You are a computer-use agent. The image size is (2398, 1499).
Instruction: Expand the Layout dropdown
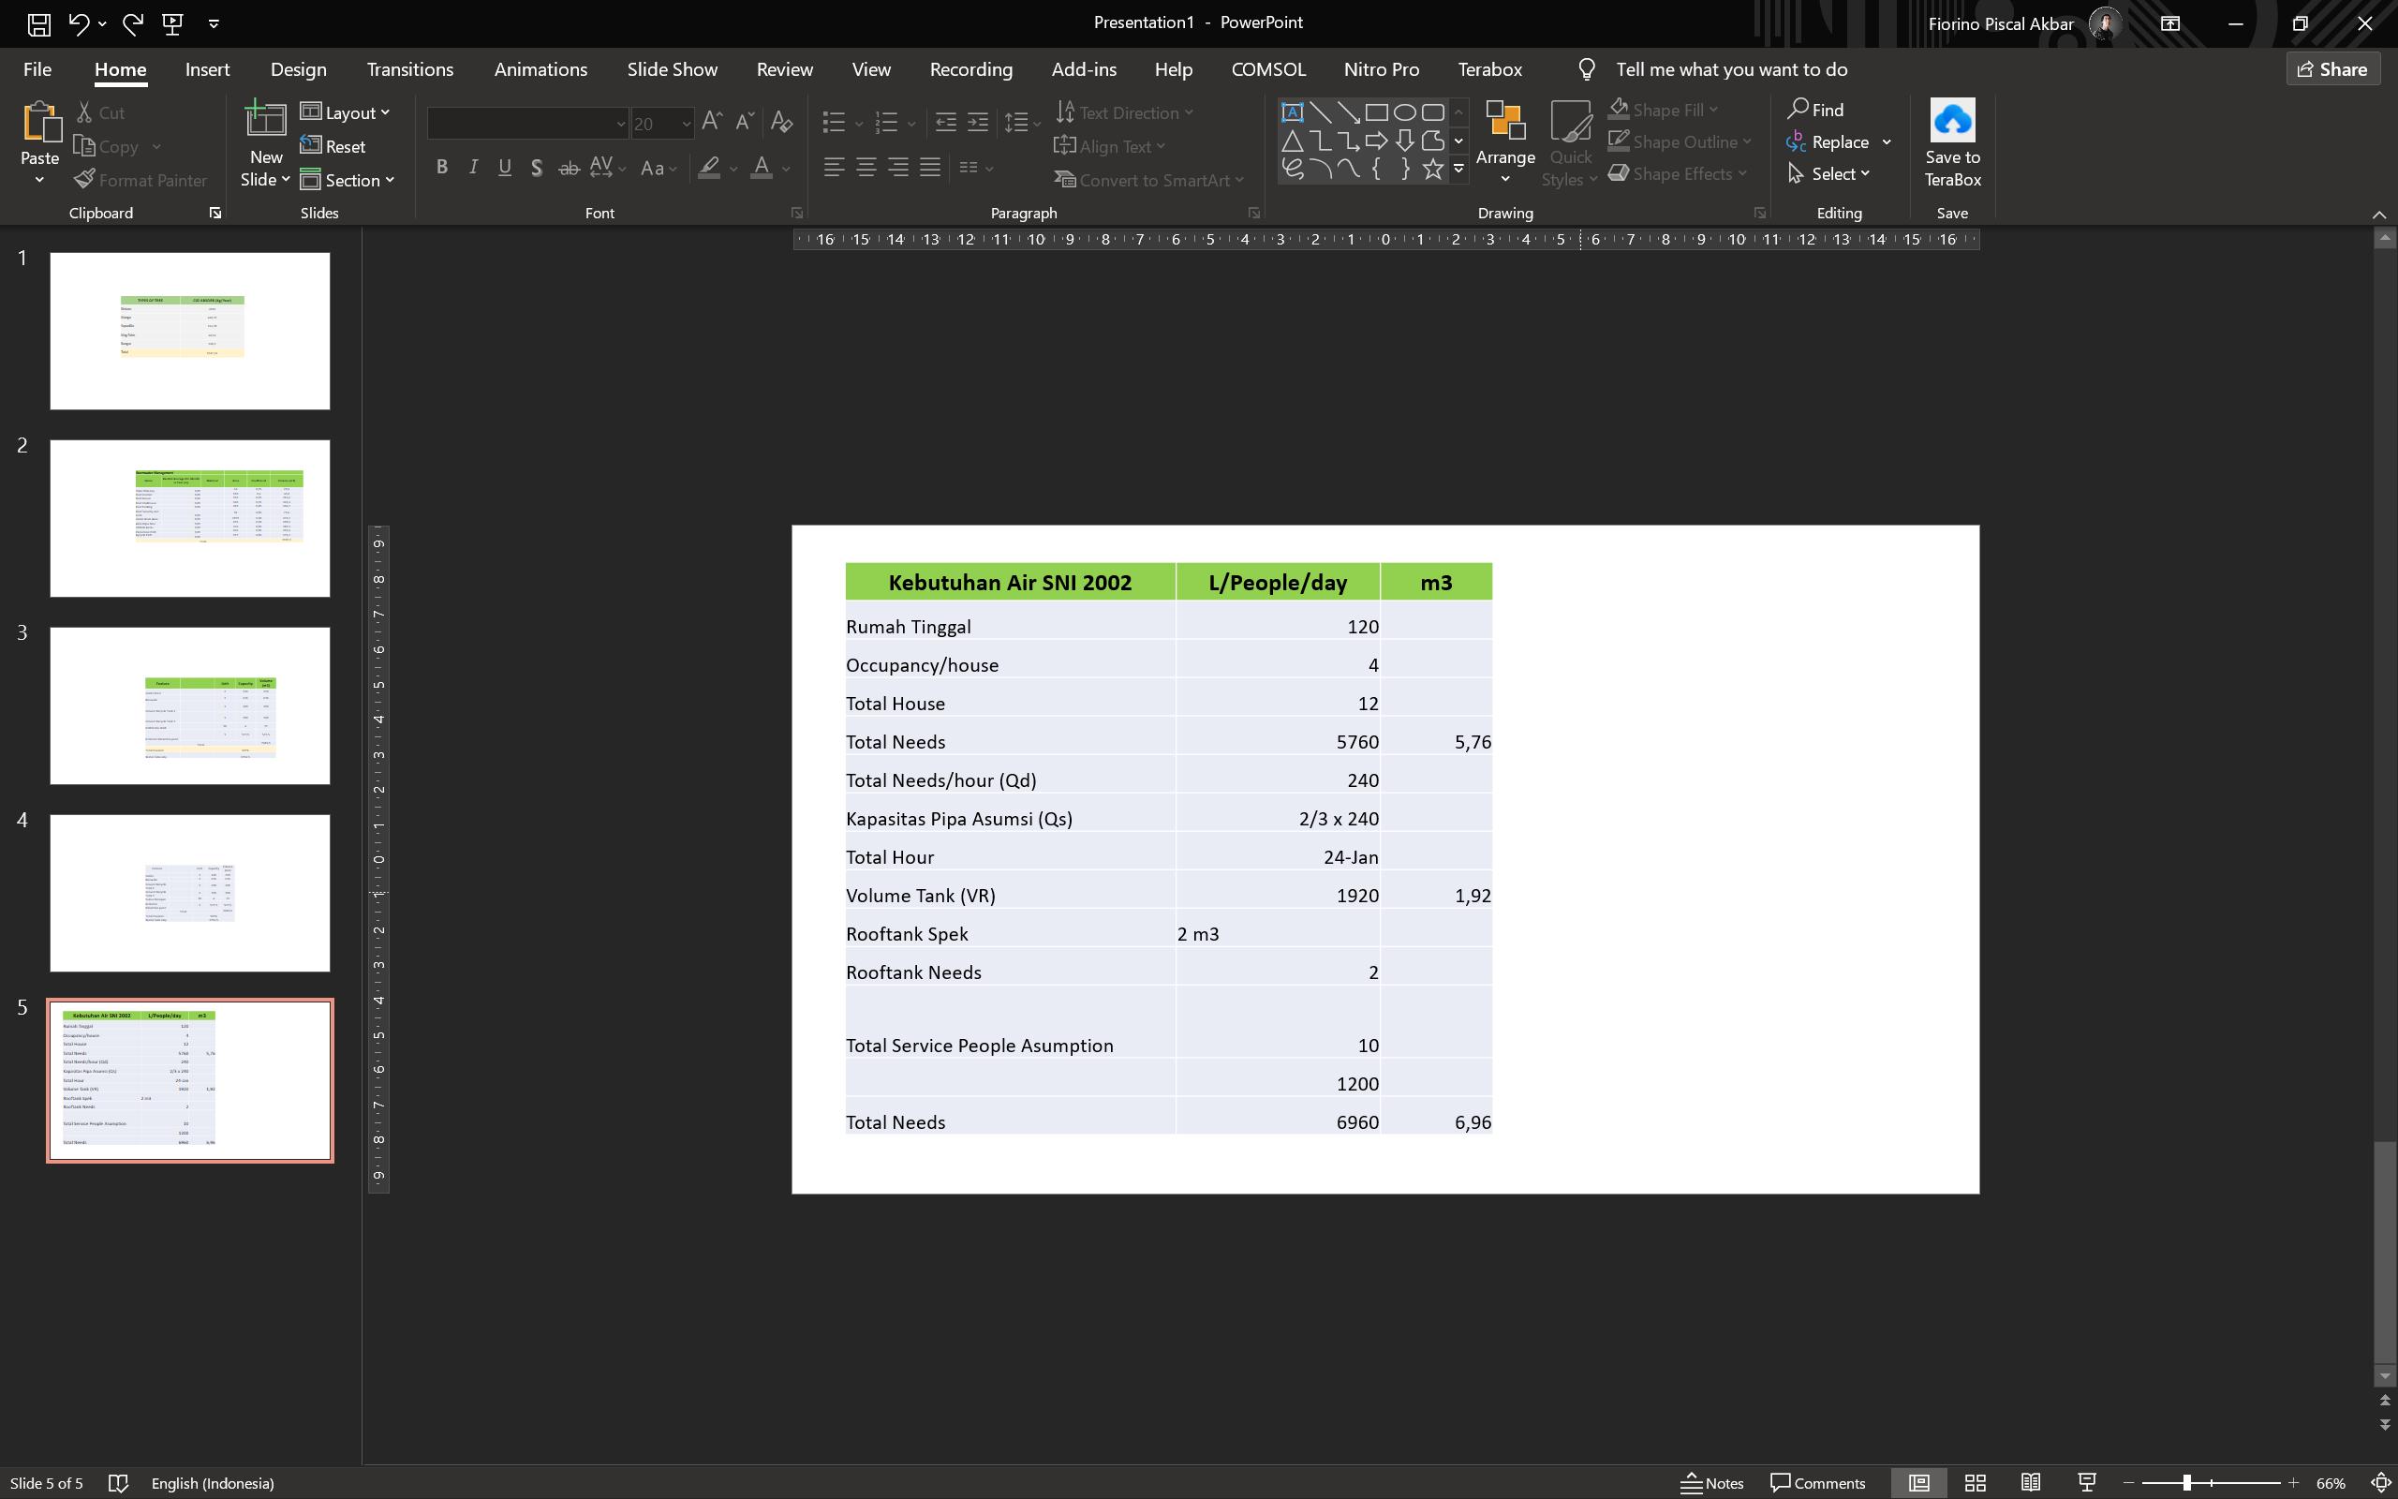click(x=345, y=113)
